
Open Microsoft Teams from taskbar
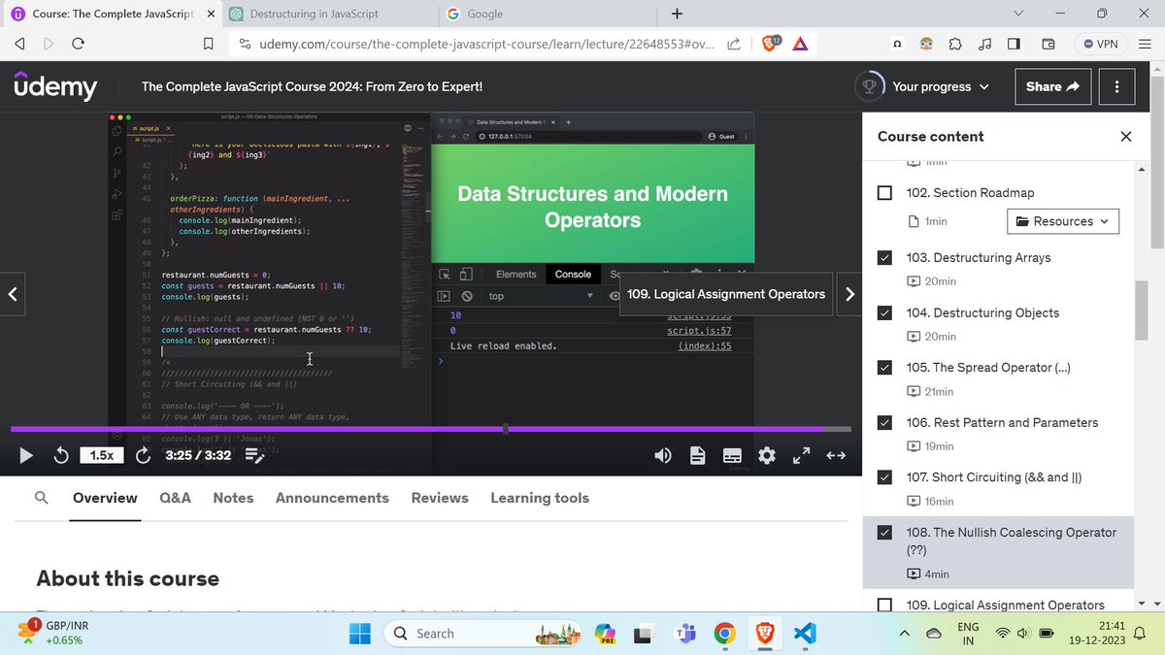tap(685, 634)
